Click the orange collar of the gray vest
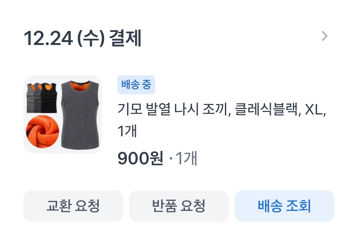Screen dimensions: 352x240 (x=80, y=85)
